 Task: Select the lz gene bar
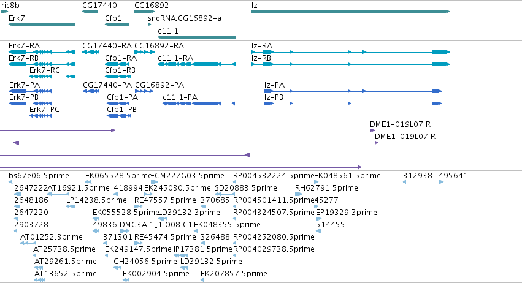pos(350,12)
